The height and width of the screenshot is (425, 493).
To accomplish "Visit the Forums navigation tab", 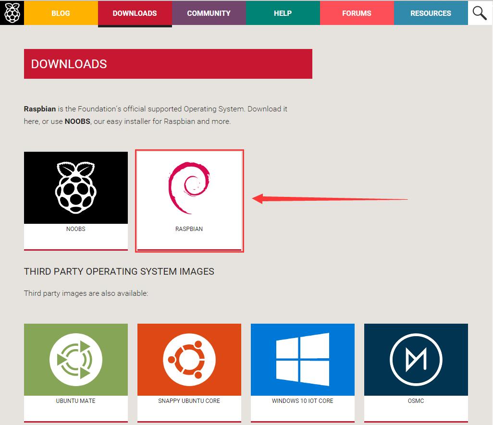I will (x=357, y=13).
